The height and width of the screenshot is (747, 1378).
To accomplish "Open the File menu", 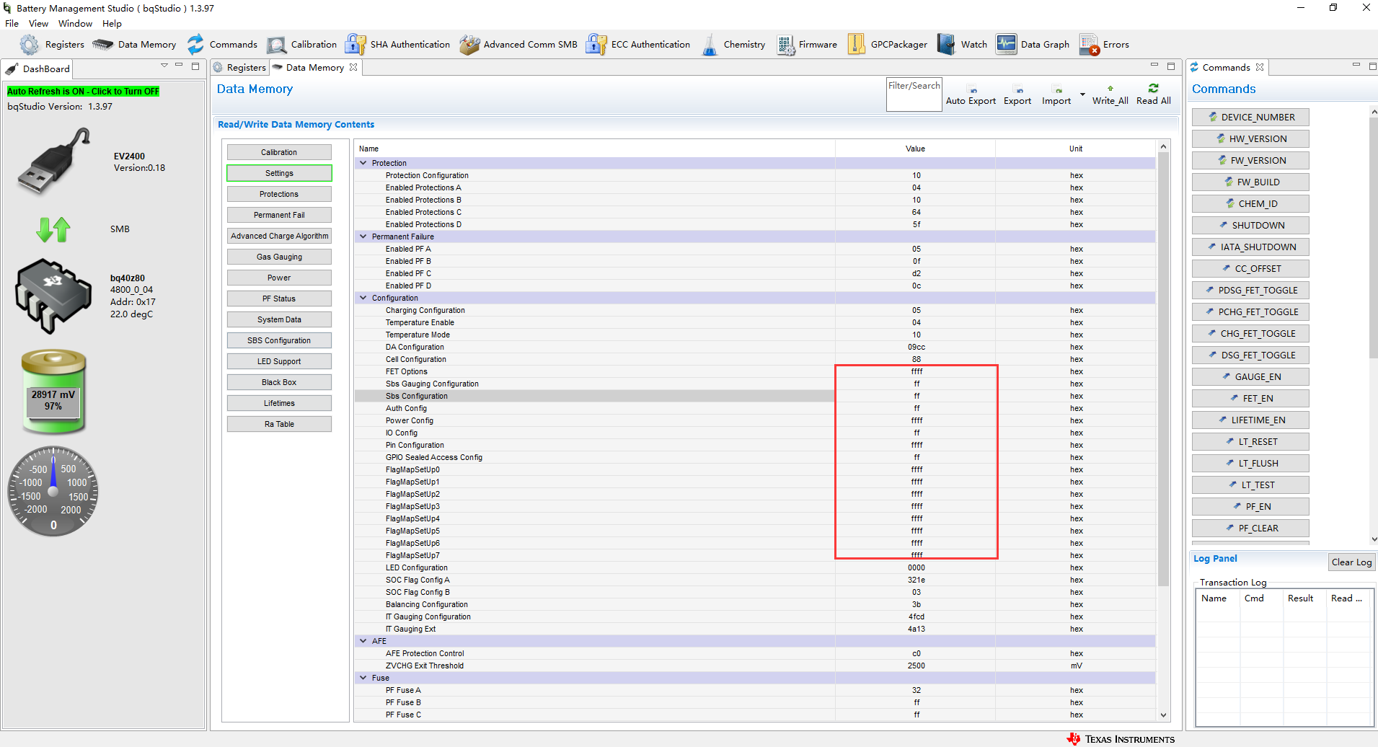I will [12, 24].
